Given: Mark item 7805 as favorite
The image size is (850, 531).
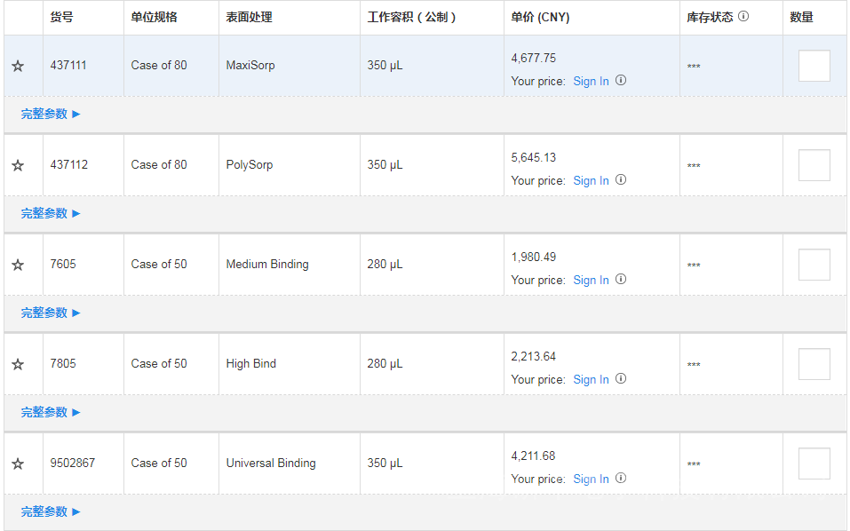Looking at the screenshot, I should point(18,364).
